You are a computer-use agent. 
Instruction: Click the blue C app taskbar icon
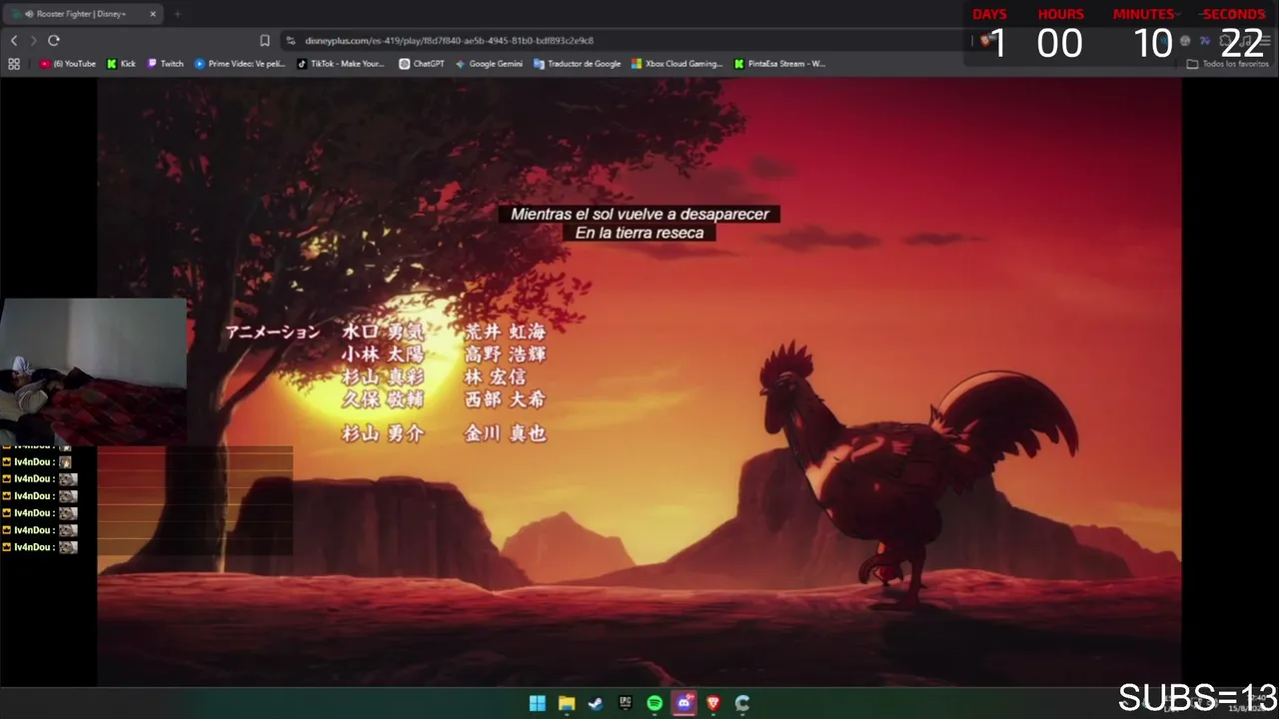coord(742,703)
